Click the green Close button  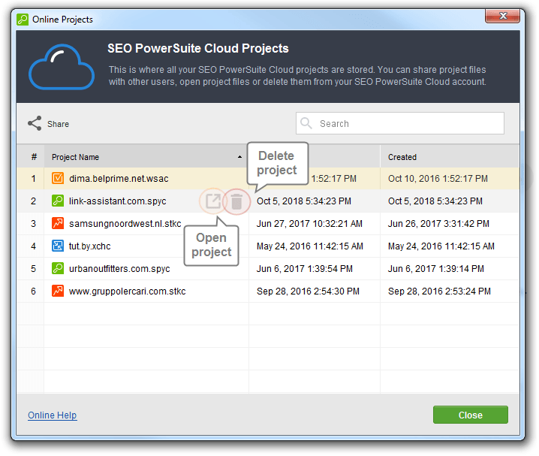click(470, 415)
